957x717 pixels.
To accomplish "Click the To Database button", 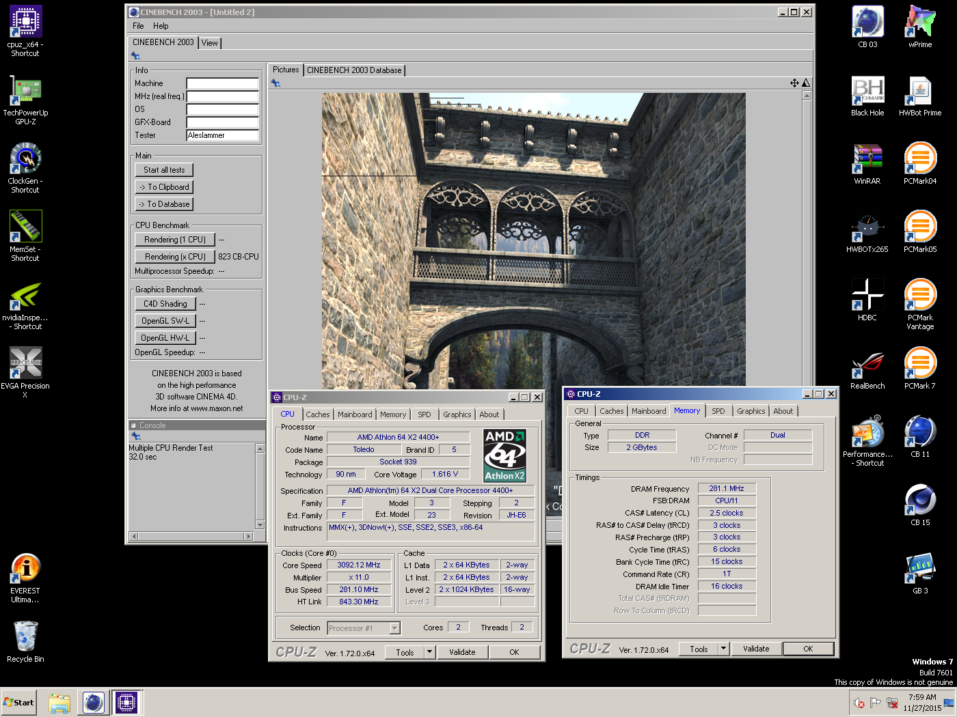I will (164, 204).
